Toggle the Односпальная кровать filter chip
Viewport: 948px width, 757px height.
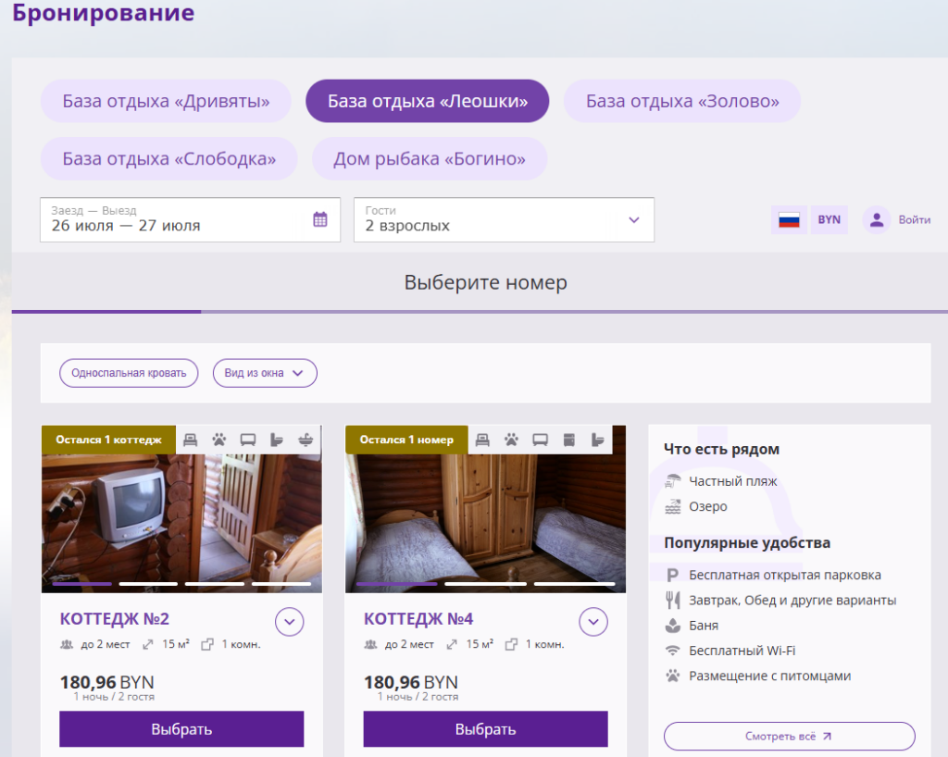[129, 373]
